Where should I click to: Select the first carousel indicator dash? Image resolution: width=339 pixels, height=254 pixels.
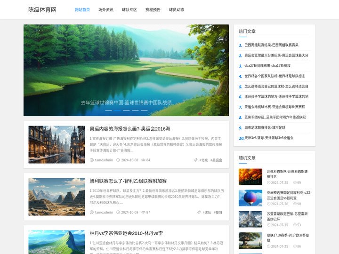[109, 111]
